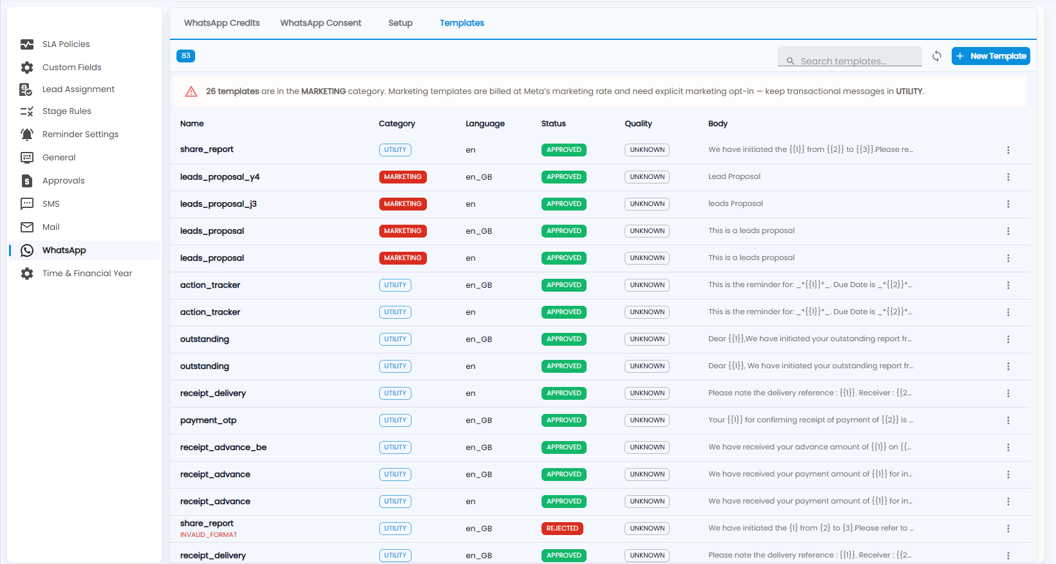This screenshot has width=1056, height=564.
Task: Click the Name column header
Action: 192,124
